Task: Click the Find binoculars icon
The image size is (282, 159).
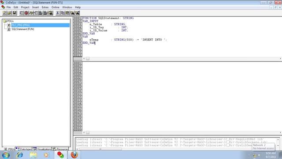Action: click(72, 13)
